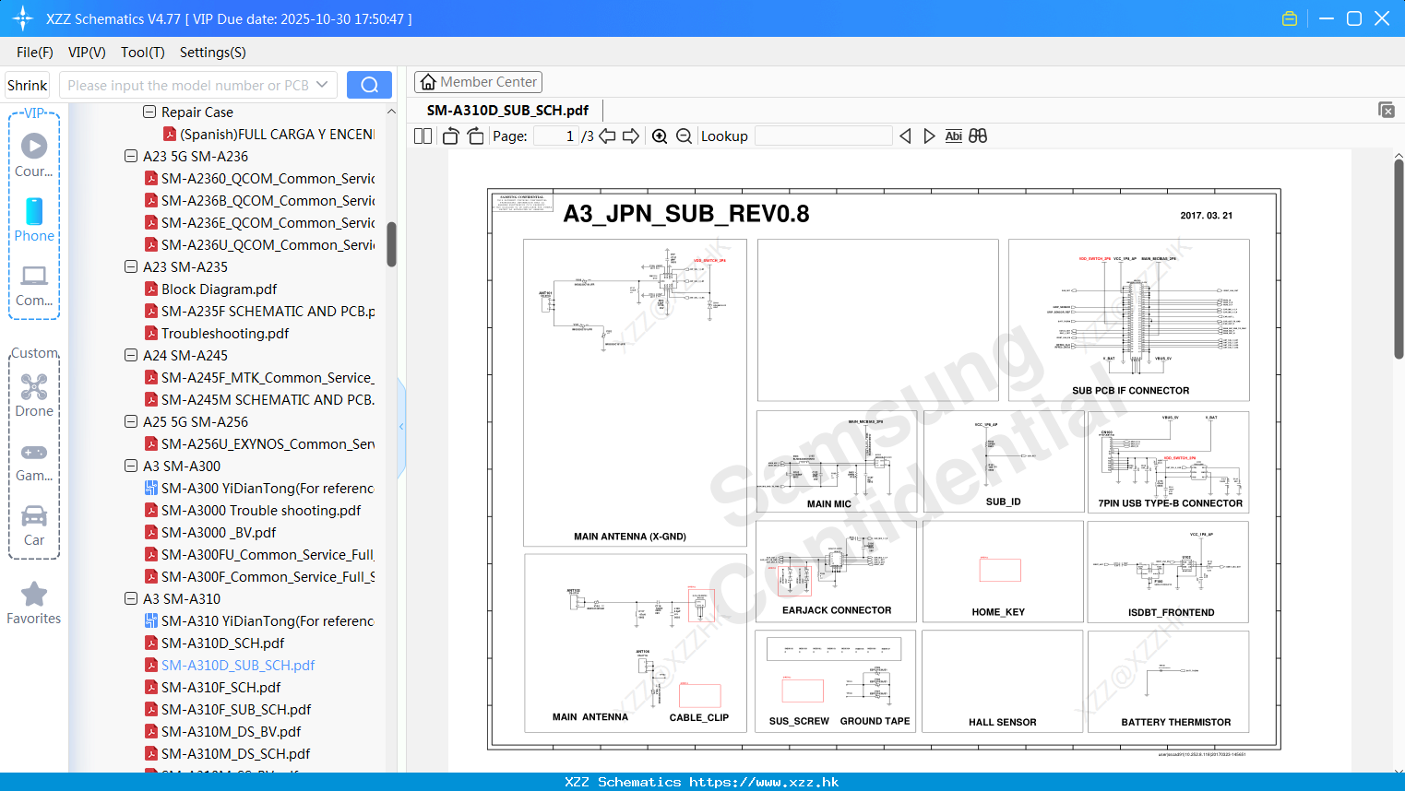The image size is (1405, 791).
Task: Click the Lookup text field
Action: (824, 136)
